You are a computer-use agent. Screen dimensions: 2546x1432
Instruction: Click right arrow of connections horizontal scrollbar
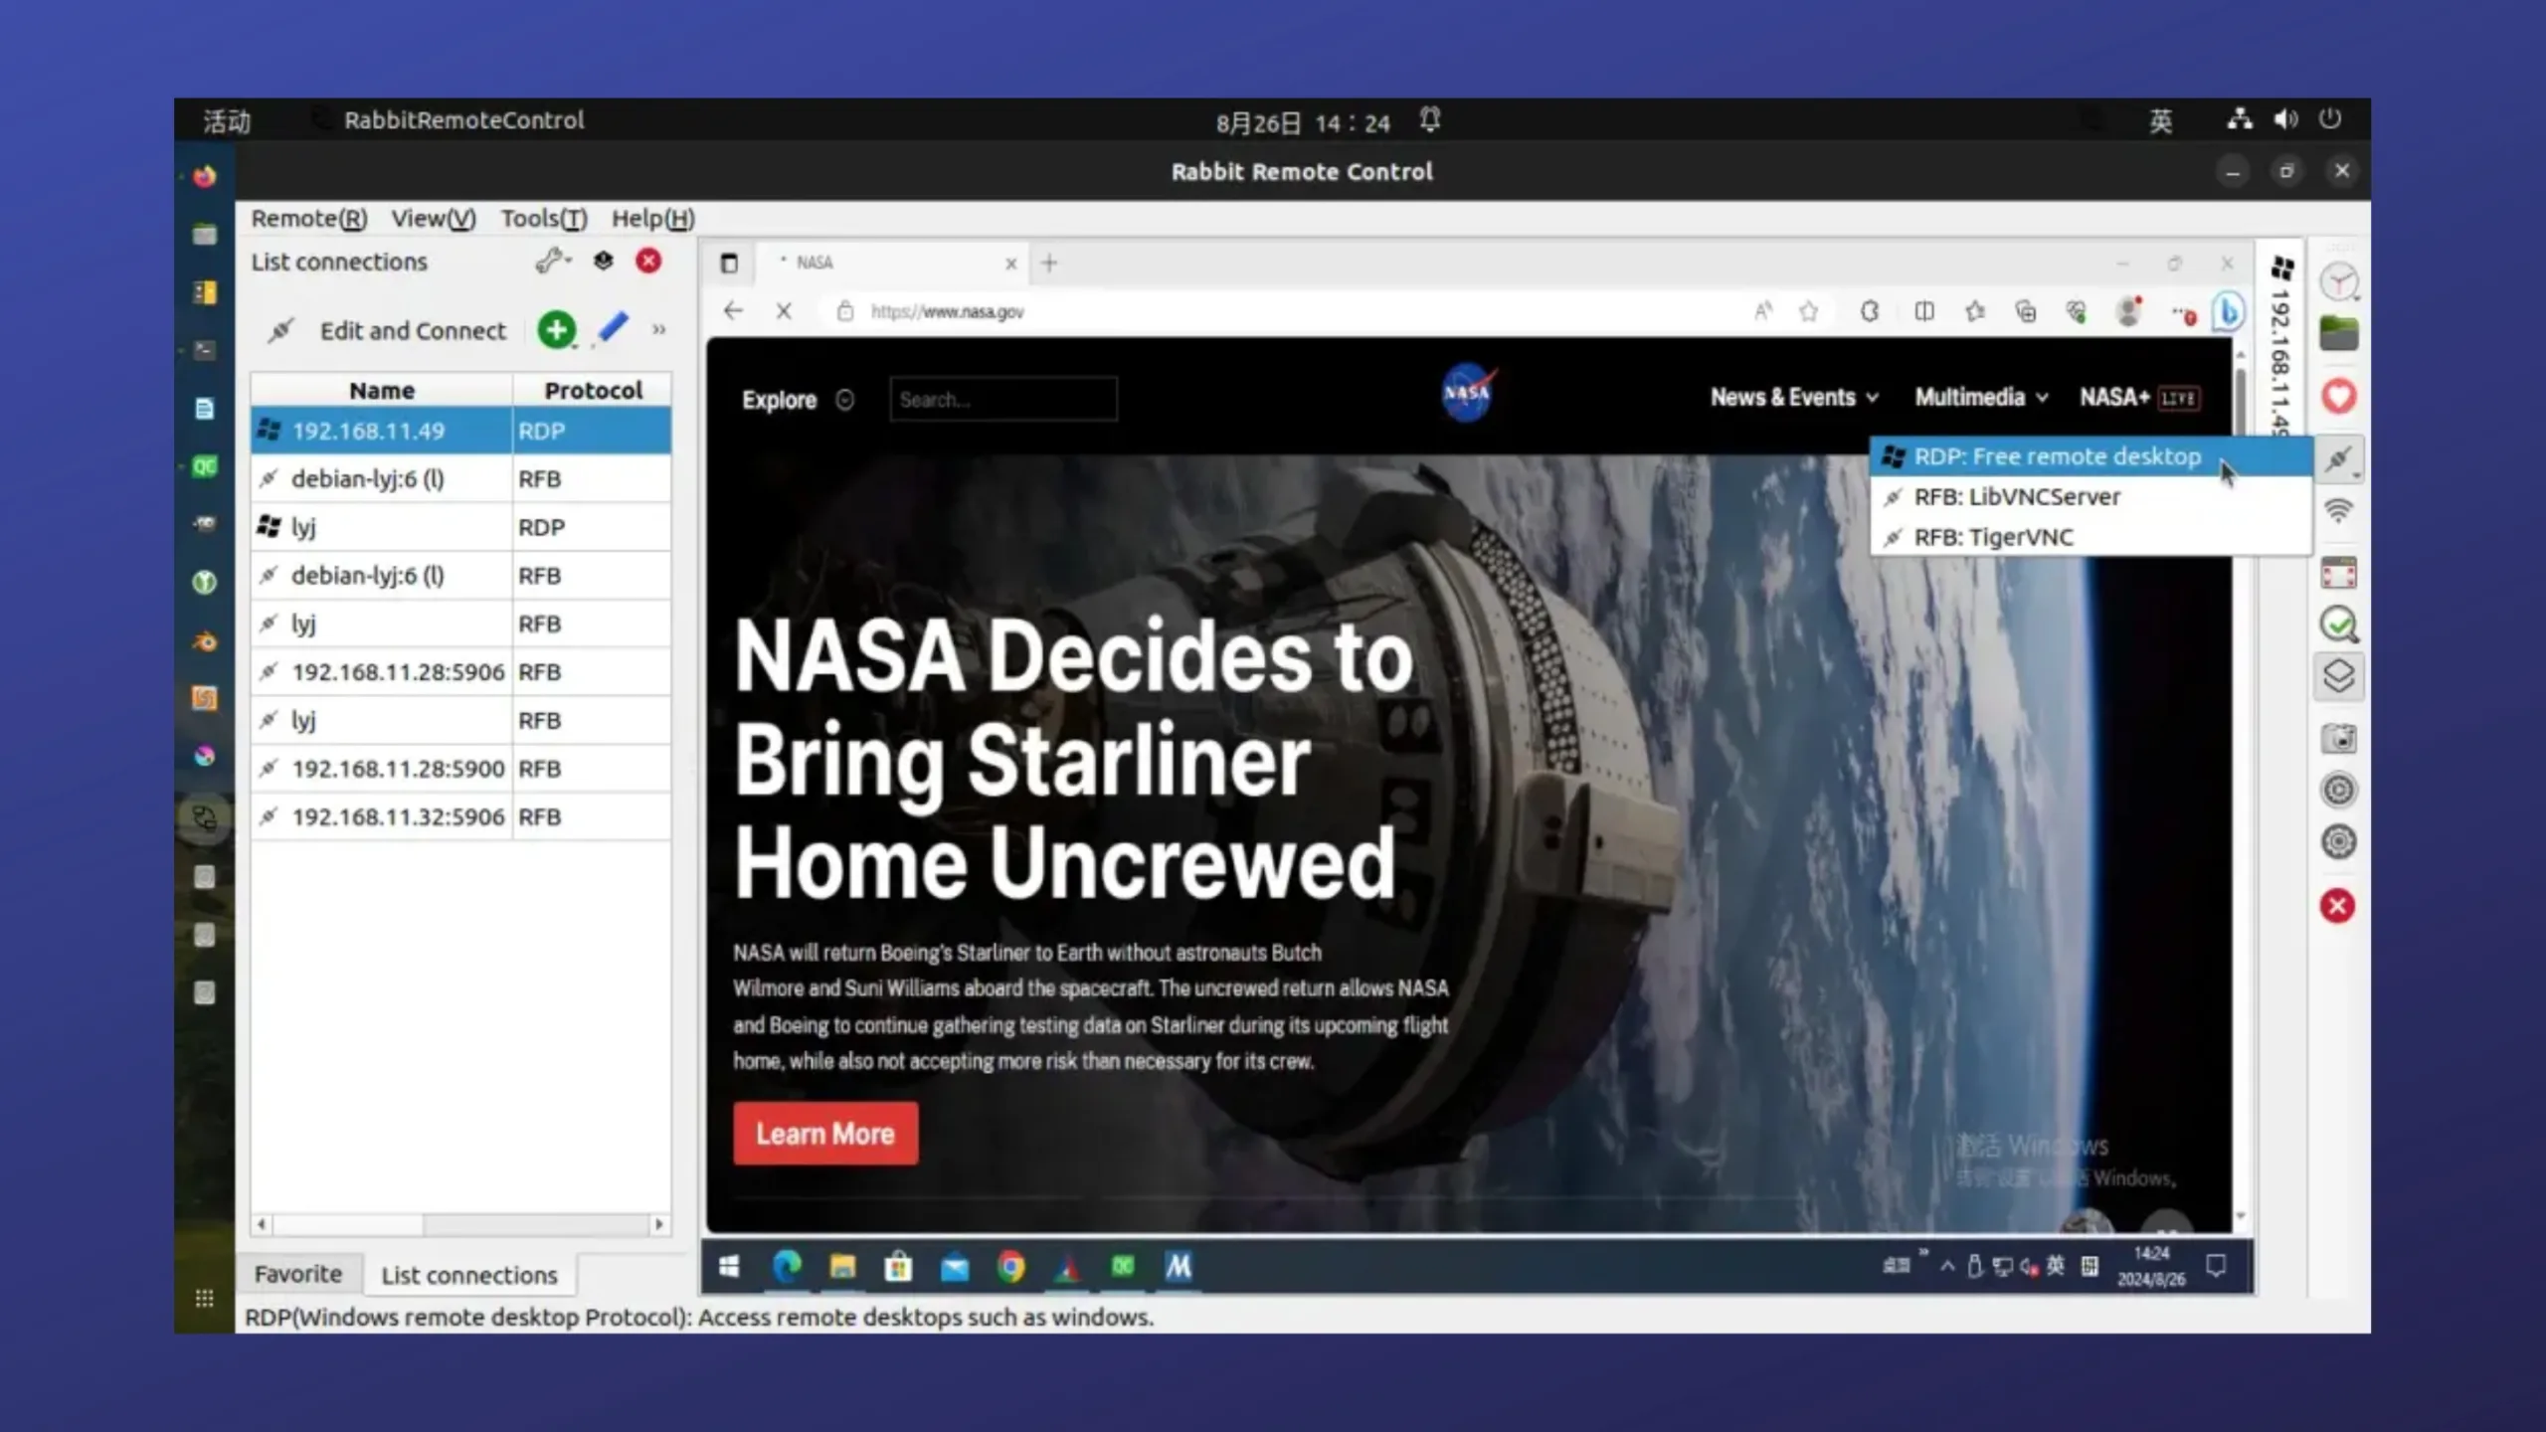coord(659,1224)
